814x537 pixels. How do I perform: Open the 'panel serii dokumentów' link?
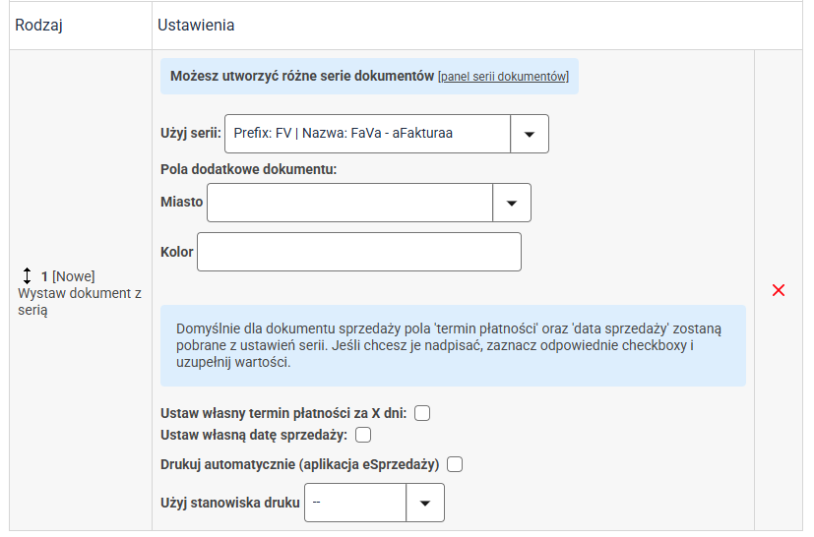click(x=503, y=77)
